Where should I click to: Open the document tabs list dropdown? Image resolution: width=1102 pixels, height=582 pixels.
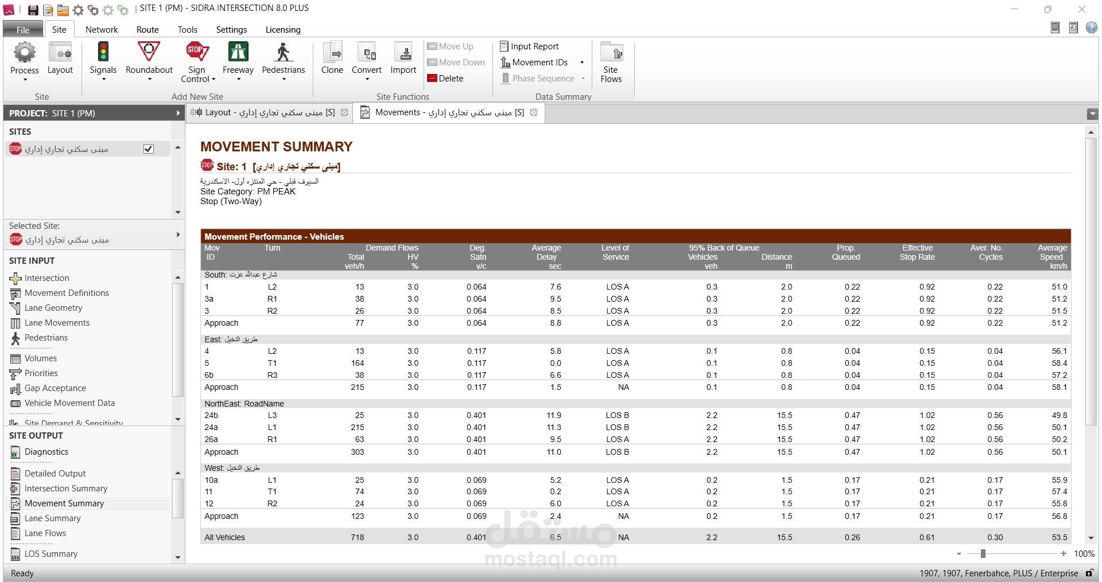coord(1092,114)
